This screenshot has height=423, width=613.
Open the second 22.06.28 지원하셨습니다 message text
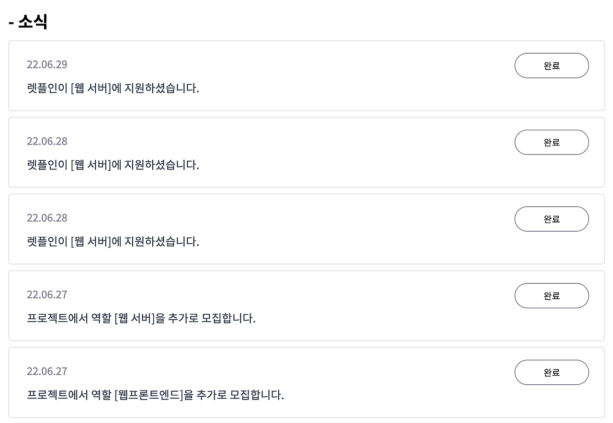[x=113, y=242]
